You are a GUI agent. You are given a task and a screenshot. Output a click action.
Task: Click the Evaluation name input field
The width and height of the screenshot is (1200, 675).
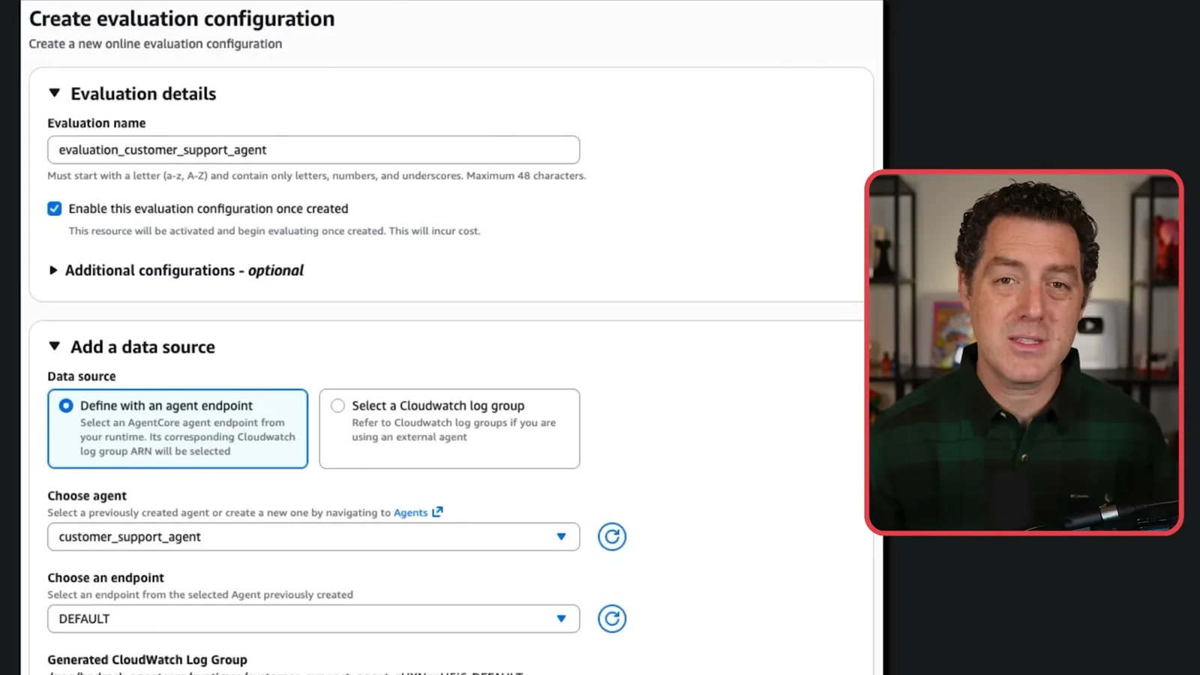coord(313,150)
